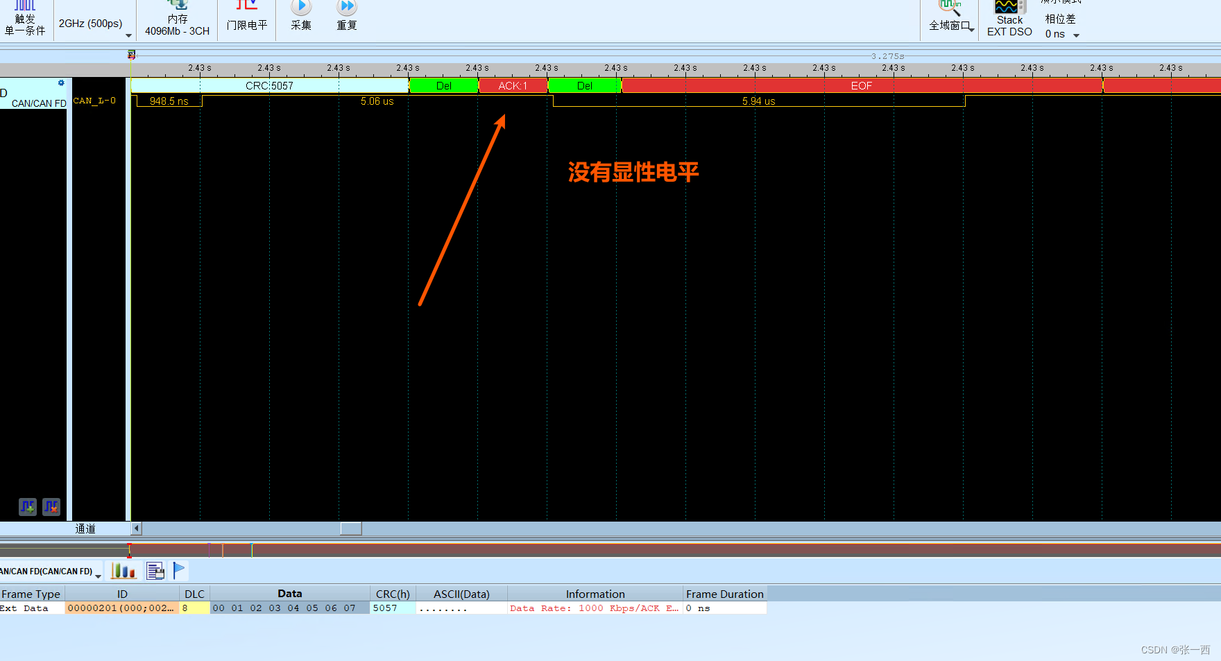Click the delete-channel waveform icon
The image size is (1221, 661).
[51, 507]
